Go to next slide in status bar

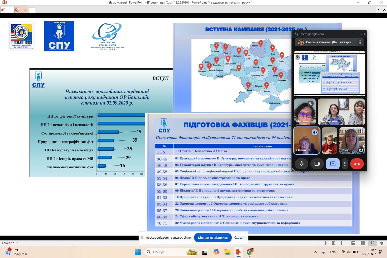tap(341, 243)
